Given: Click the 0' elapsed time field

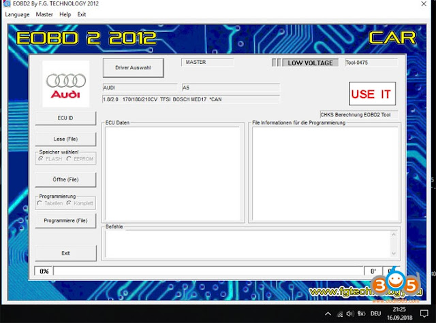Looking at the screenshot, I should [x=373, y=271].
